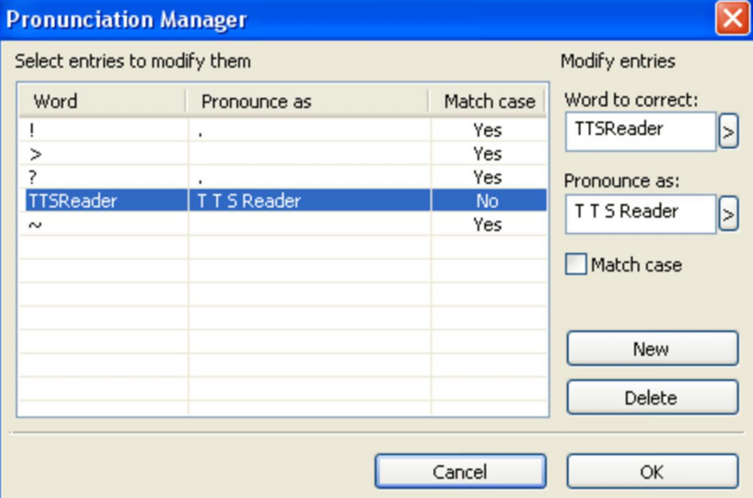This screenshot has height=498, width=753.
Task: Click the No value in TTSReader row
Action: (487, 201)
